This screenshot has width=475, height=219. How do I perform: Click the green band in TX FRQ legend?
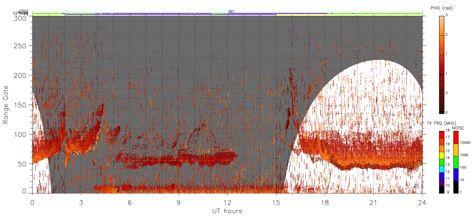pos(442,162)
